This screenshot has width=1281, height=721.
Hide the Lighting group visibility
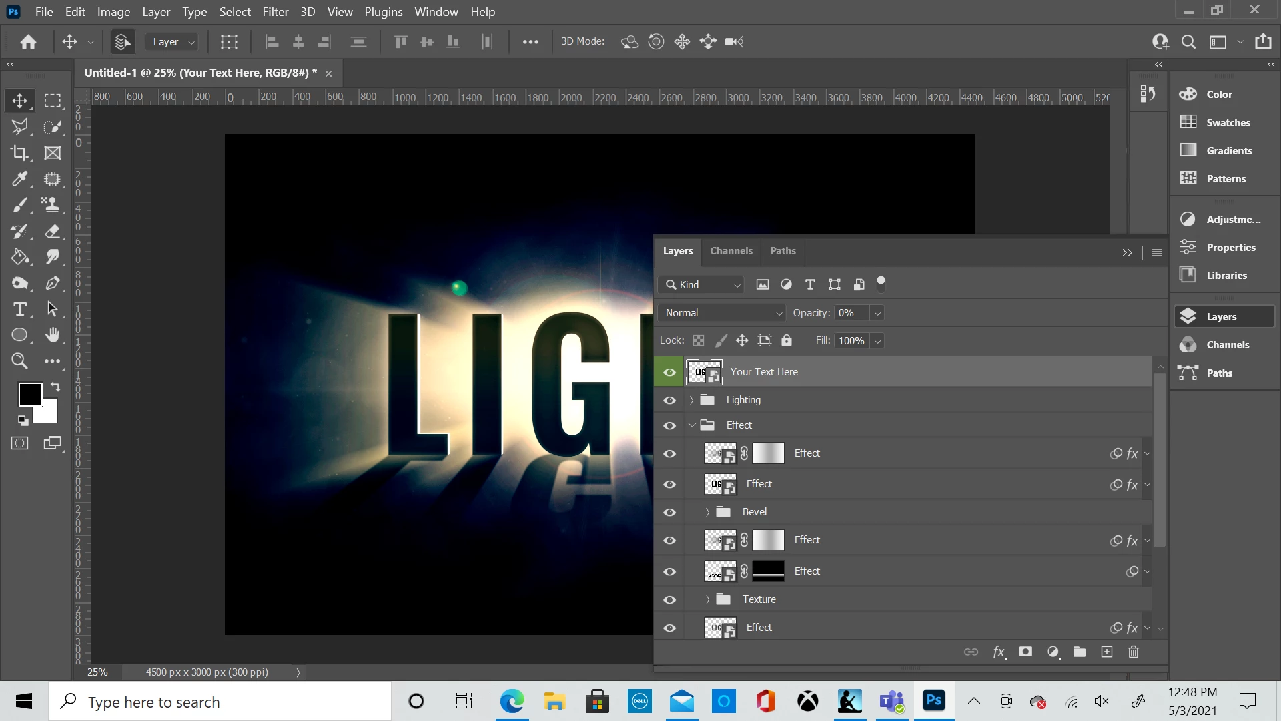[669, 400]
